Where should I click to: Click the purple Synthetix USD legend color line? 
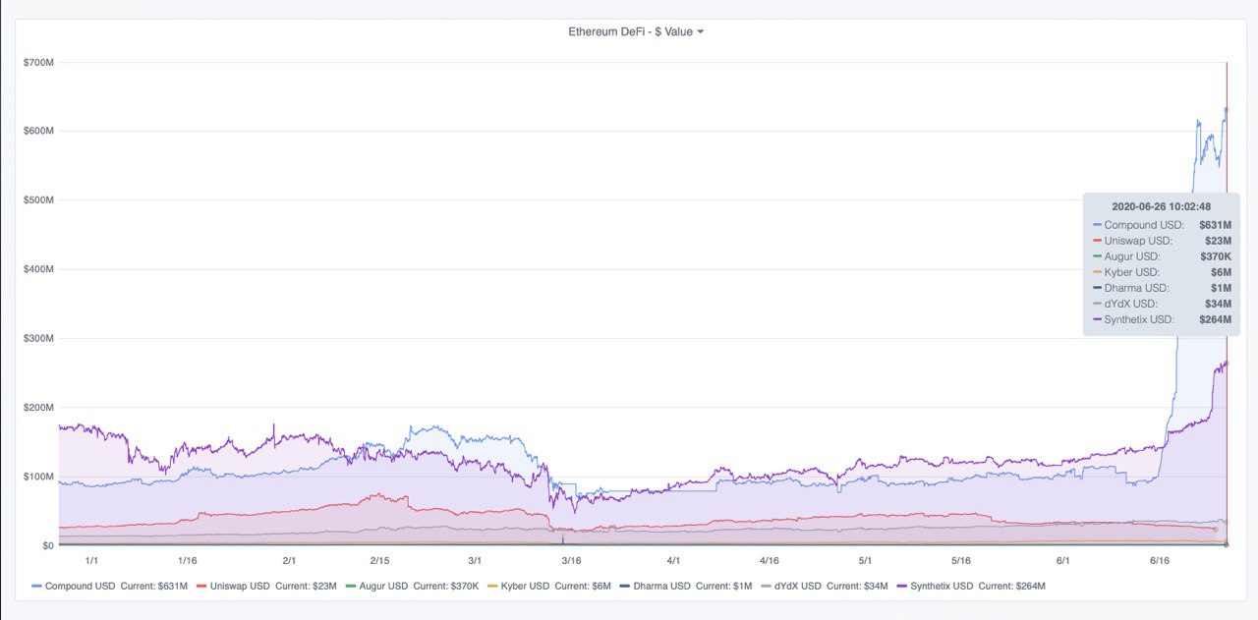click(x=901, y=587)
